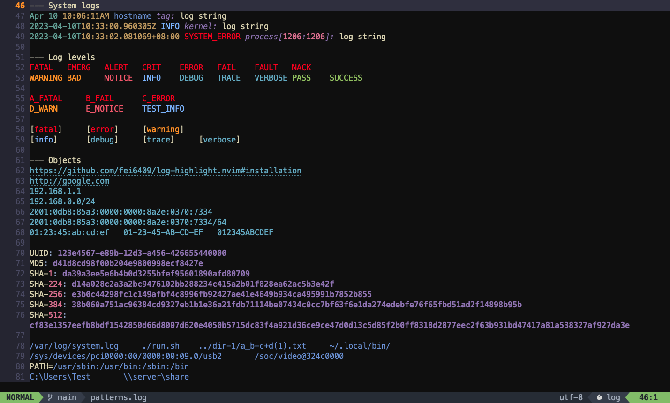Open the http://google.com link

[x=69, y=181]
